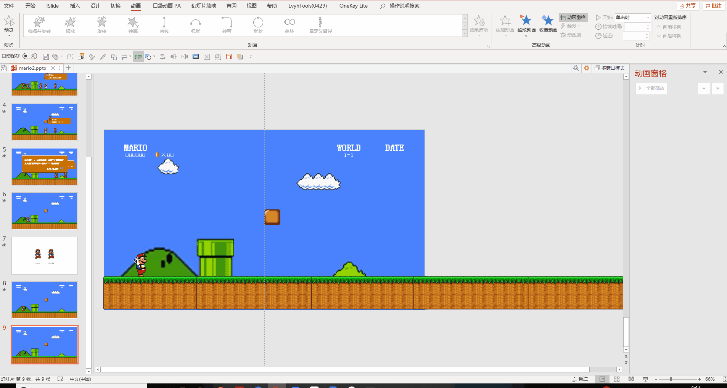Click the save disk icon
Viewport: 727px width, 388px height.
(x=45, y=57)
